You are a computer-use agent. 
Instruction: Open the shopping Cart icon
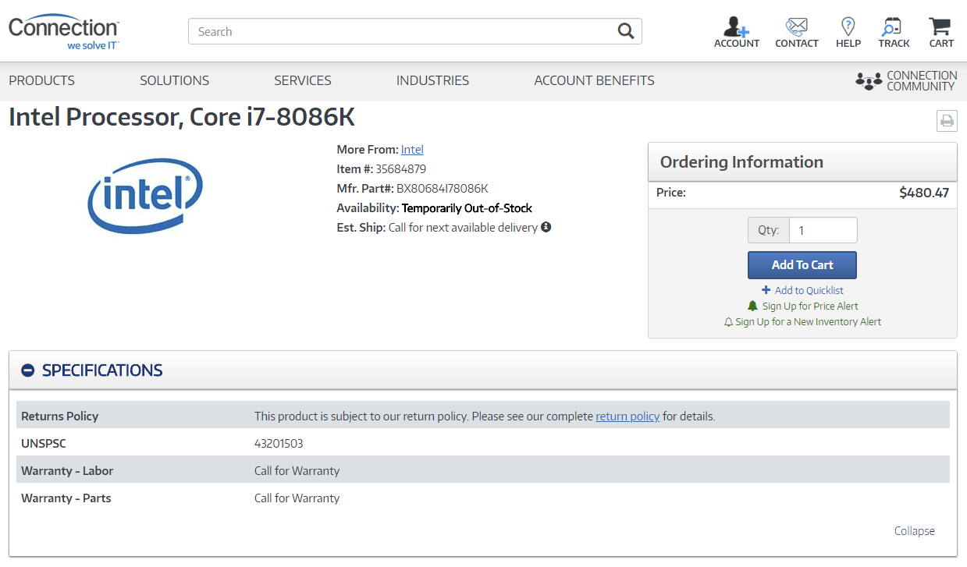[x=940, y=27]
